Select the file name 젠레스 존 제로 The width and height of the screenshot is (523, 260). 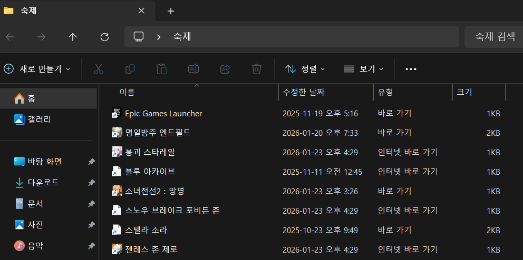click(151, 249)
